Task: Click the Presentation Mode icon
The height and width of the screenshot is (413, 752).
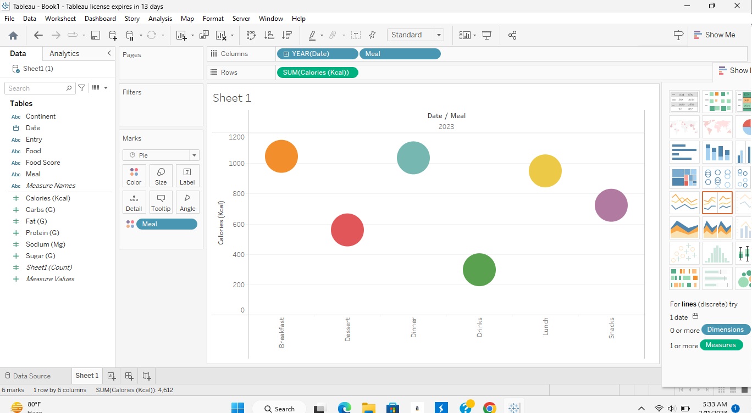Action: tap(486, 35)
